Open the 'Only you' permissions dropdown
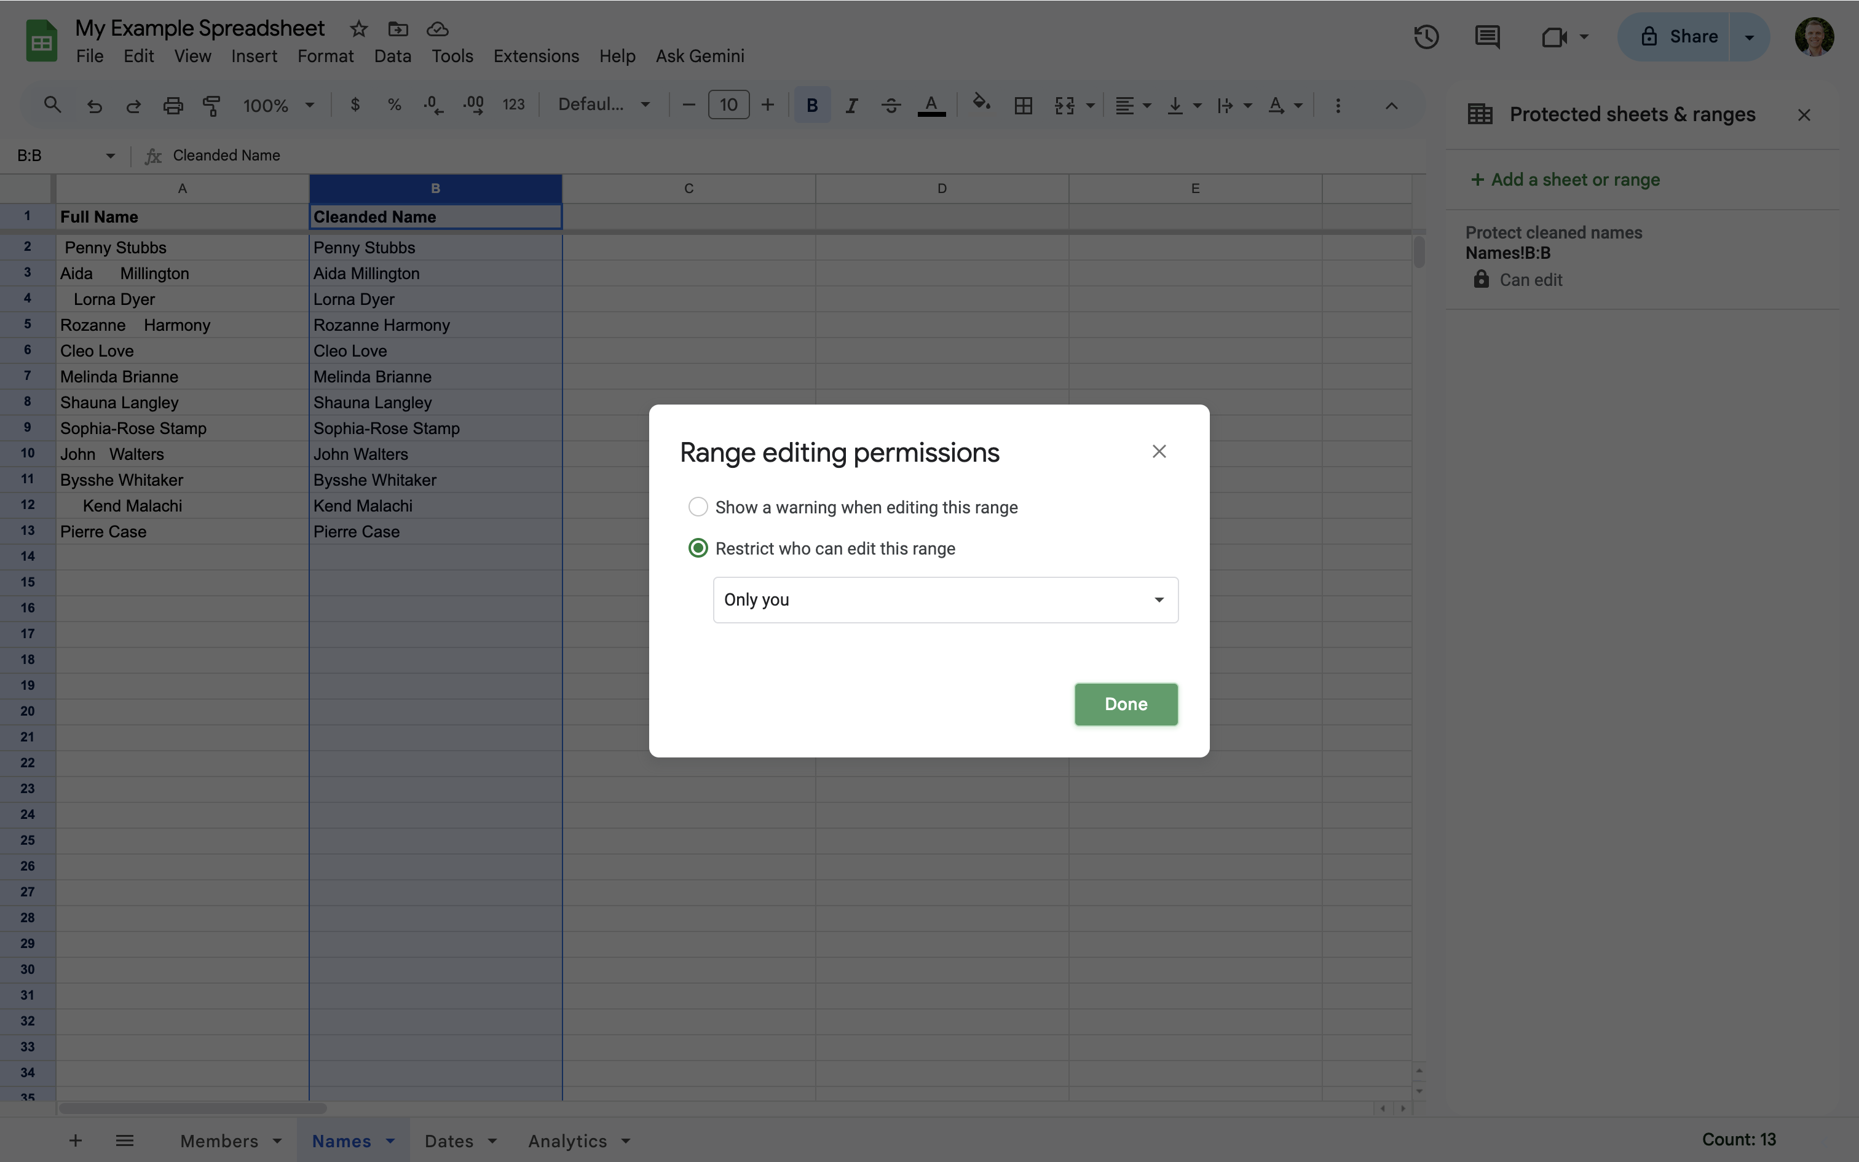This screenshot has height=1162, width=1859. point(945,600)
